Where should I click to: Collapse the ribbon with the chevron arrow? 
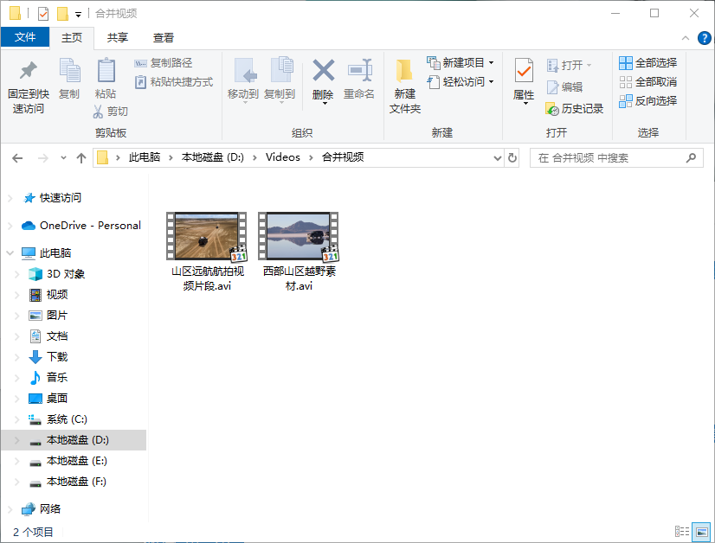(x=684, y=38)
